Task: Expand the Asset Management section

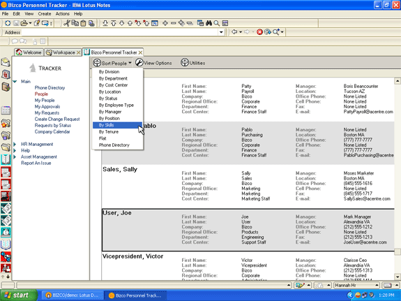Action: click(x=15, y=156)
